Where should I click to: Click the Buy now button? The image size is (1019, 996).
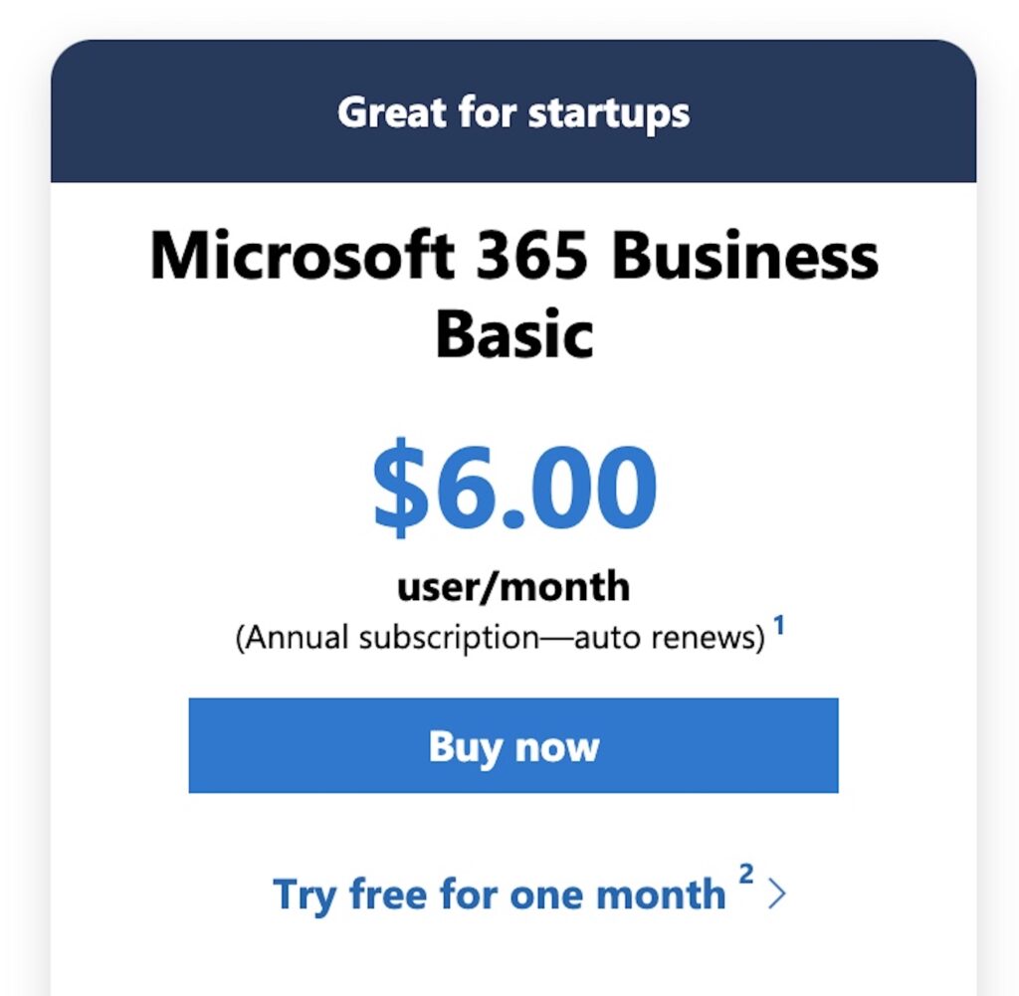[x=513, y=745]
